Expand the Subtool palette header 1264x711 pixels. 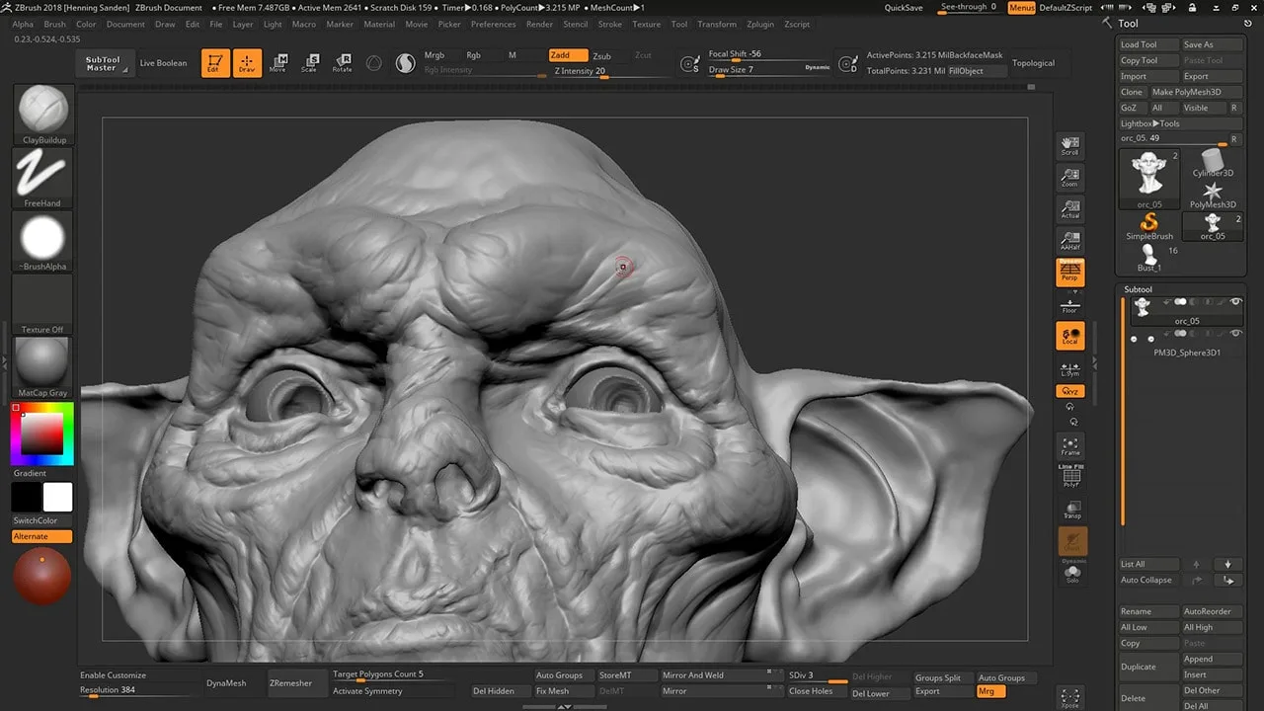1139,289
